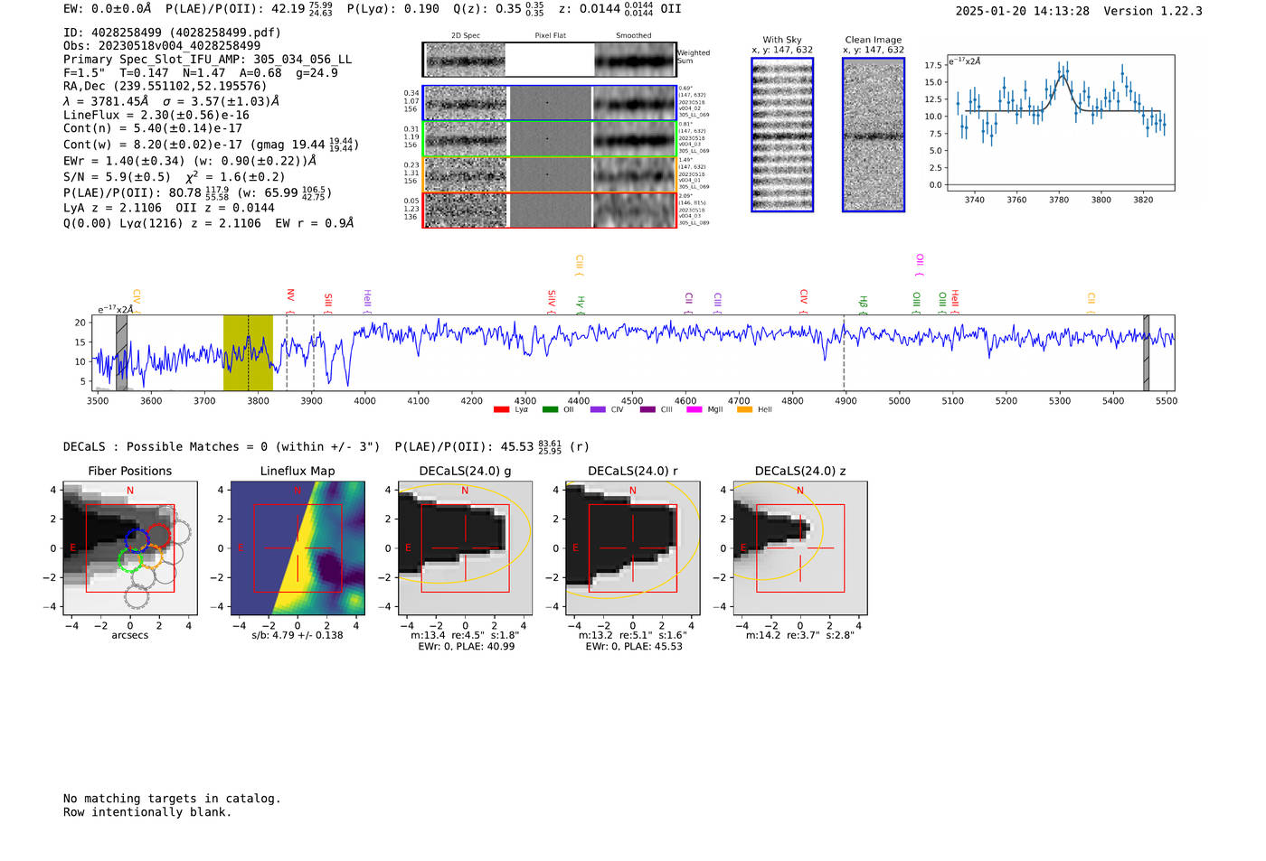This screenshot has width=1266, height=861.
Task: Click the red Lyα legend swatch
Action: pyautogui.click(x=501, y=409)
